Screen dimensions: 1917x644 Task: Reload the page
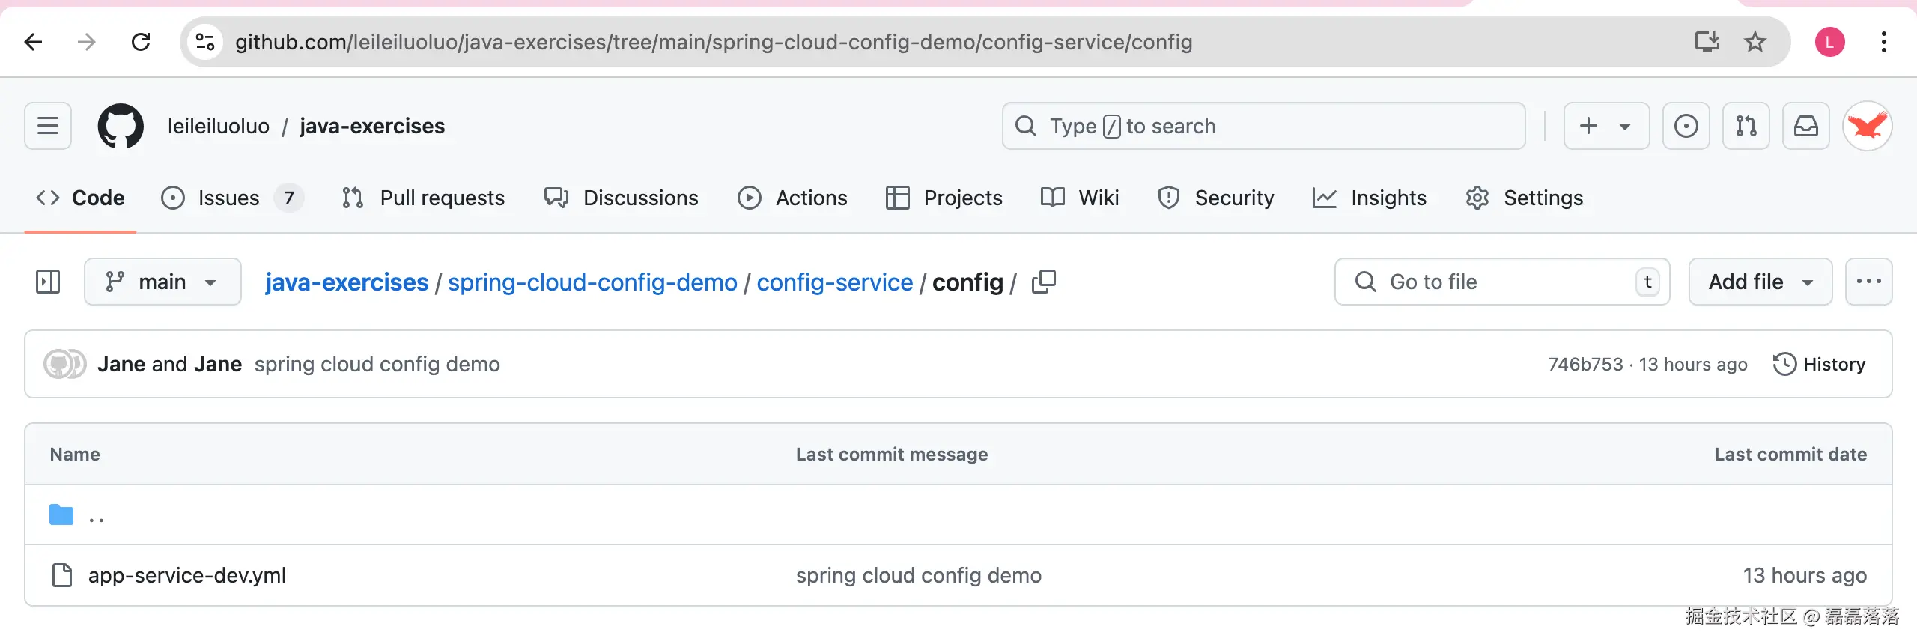click(x=141, y=42)
